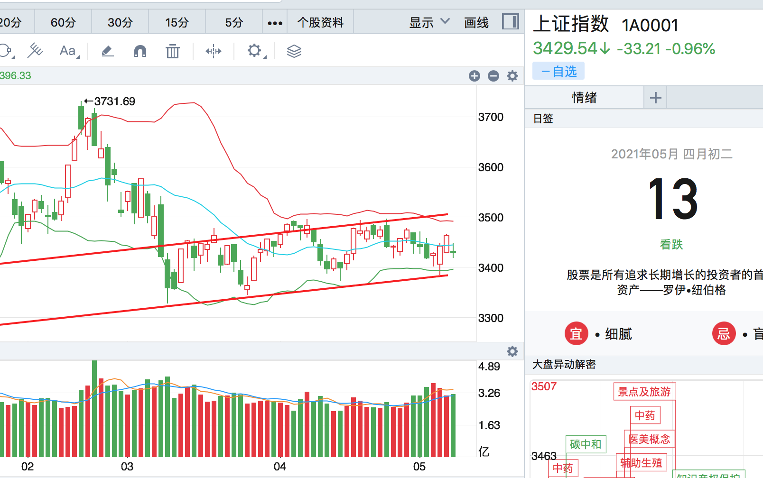Image resolution: width=763 pixels, height=478 pixels.
Task: Toggle the magnet snap tool
Action: click(x=140, y=51)
